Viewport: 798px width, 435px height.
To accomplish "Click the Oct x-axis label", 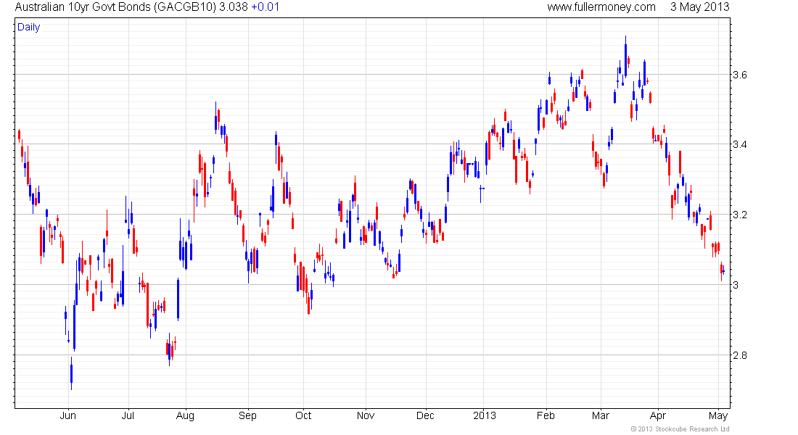I will pyautogui.click(x=303, y=415).
